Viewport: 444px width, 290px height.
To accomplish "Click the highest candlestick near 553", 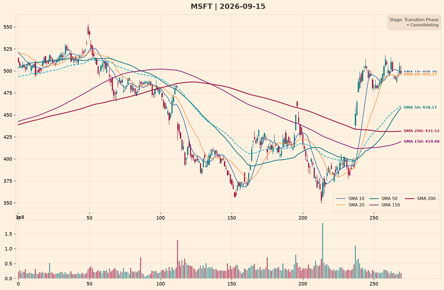I will pyautogui.click(x=88, y=29).
